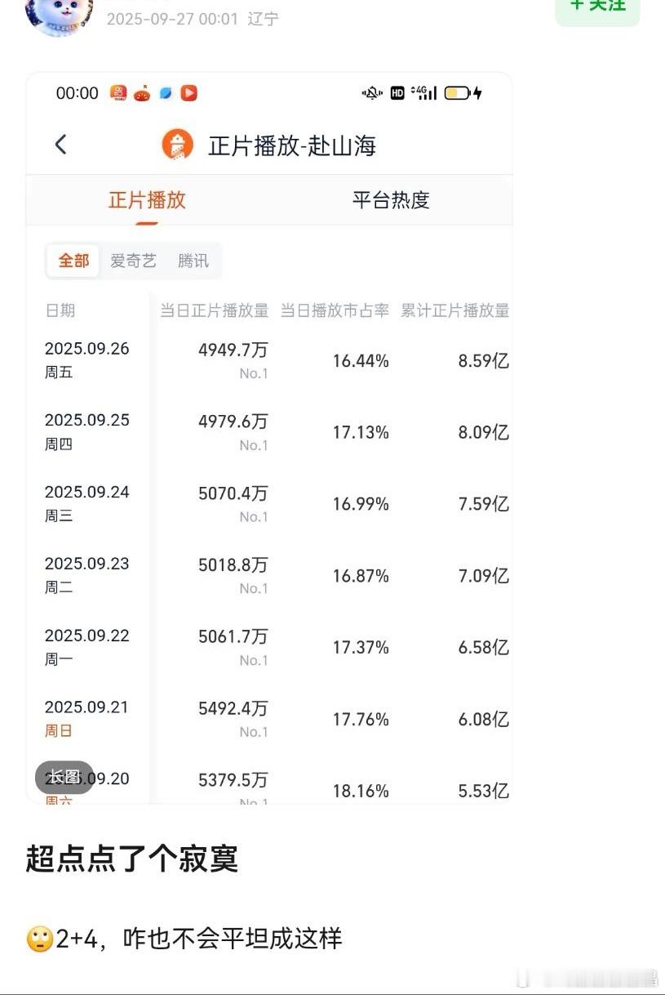Open the 超点点了个寂寞 post title
Screen dimensions: 665x995
pos(132,859)
